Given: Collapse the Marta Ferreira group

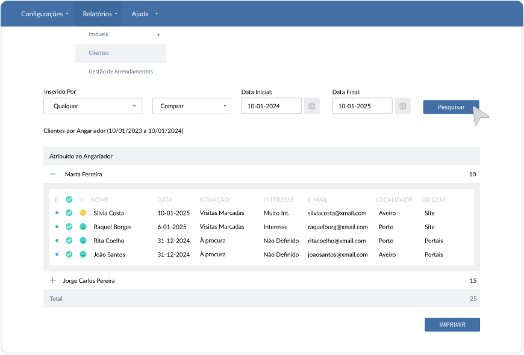Looking at the screenshot, I should [52, 174].
